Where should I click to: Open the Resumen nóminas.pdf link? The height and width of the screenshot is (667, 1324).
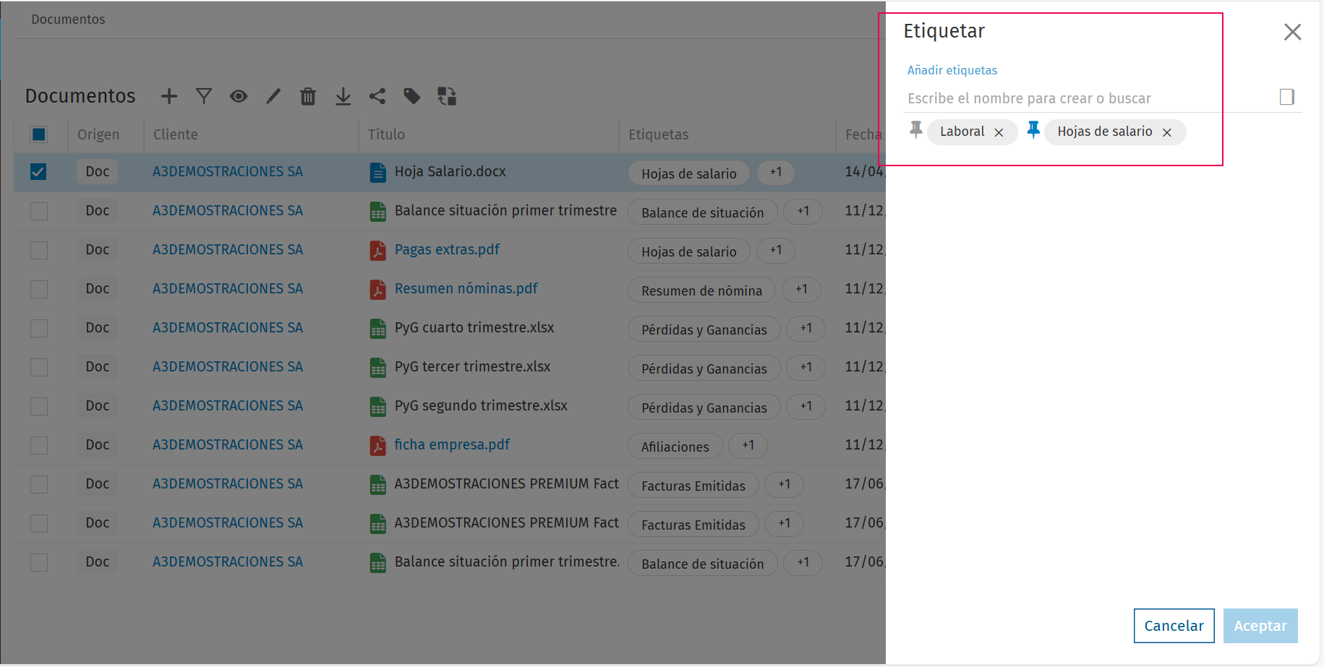(466, 288)
